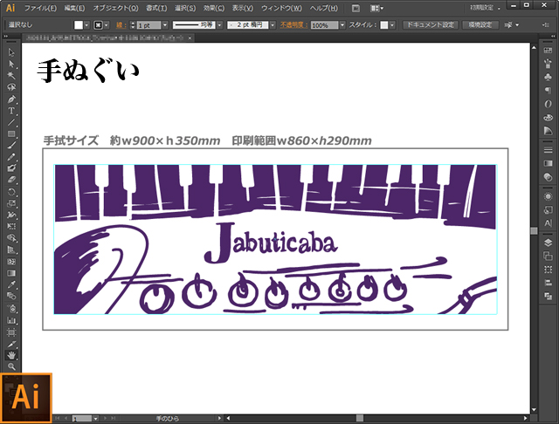Select the Line Segment tool

[x=11, y=122]
